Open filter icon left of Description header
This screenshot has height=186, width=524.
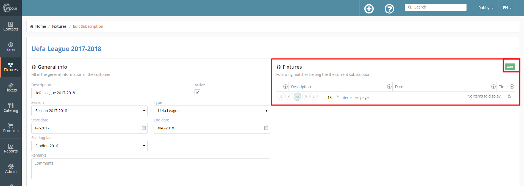pyautogui.click(x=285, y=87)
